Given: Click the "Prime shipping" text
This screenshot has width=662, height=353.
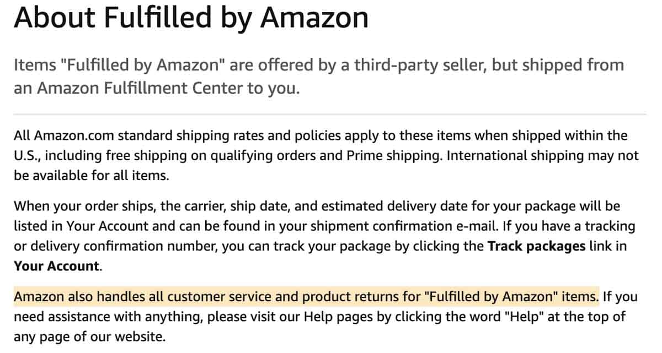Looking at the screenshot, I should [x=394, y=155].
